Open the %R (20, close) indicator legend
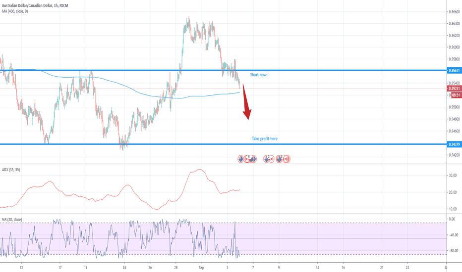Viewport: 462px width, 272px height. (x=12, y=220)
